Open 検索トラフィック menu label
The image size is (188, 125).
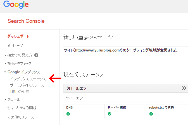pyautogui.click(x=19, y=63)
